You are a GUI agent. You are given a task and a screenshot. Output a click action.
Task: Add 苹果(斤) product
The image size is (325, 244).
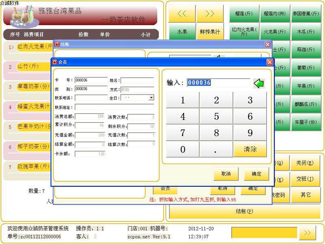pos(306,86)
